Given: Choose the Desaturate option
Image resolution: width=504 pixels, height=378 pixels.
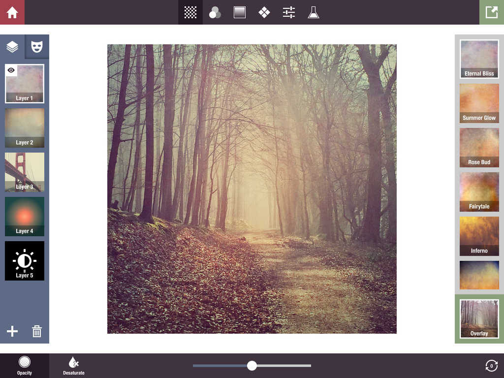Looking at the screenshot, I should click(x=74, y=366).
